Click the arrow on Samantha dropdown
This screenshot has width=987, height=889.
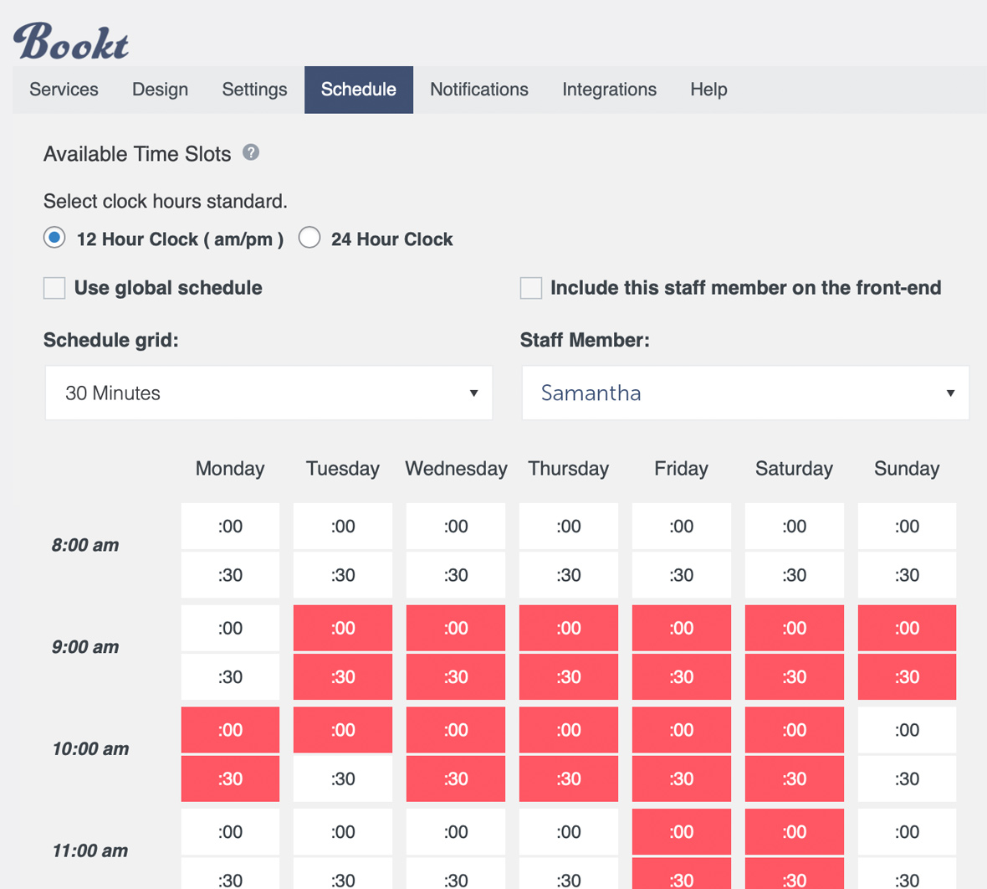(950, 393)
